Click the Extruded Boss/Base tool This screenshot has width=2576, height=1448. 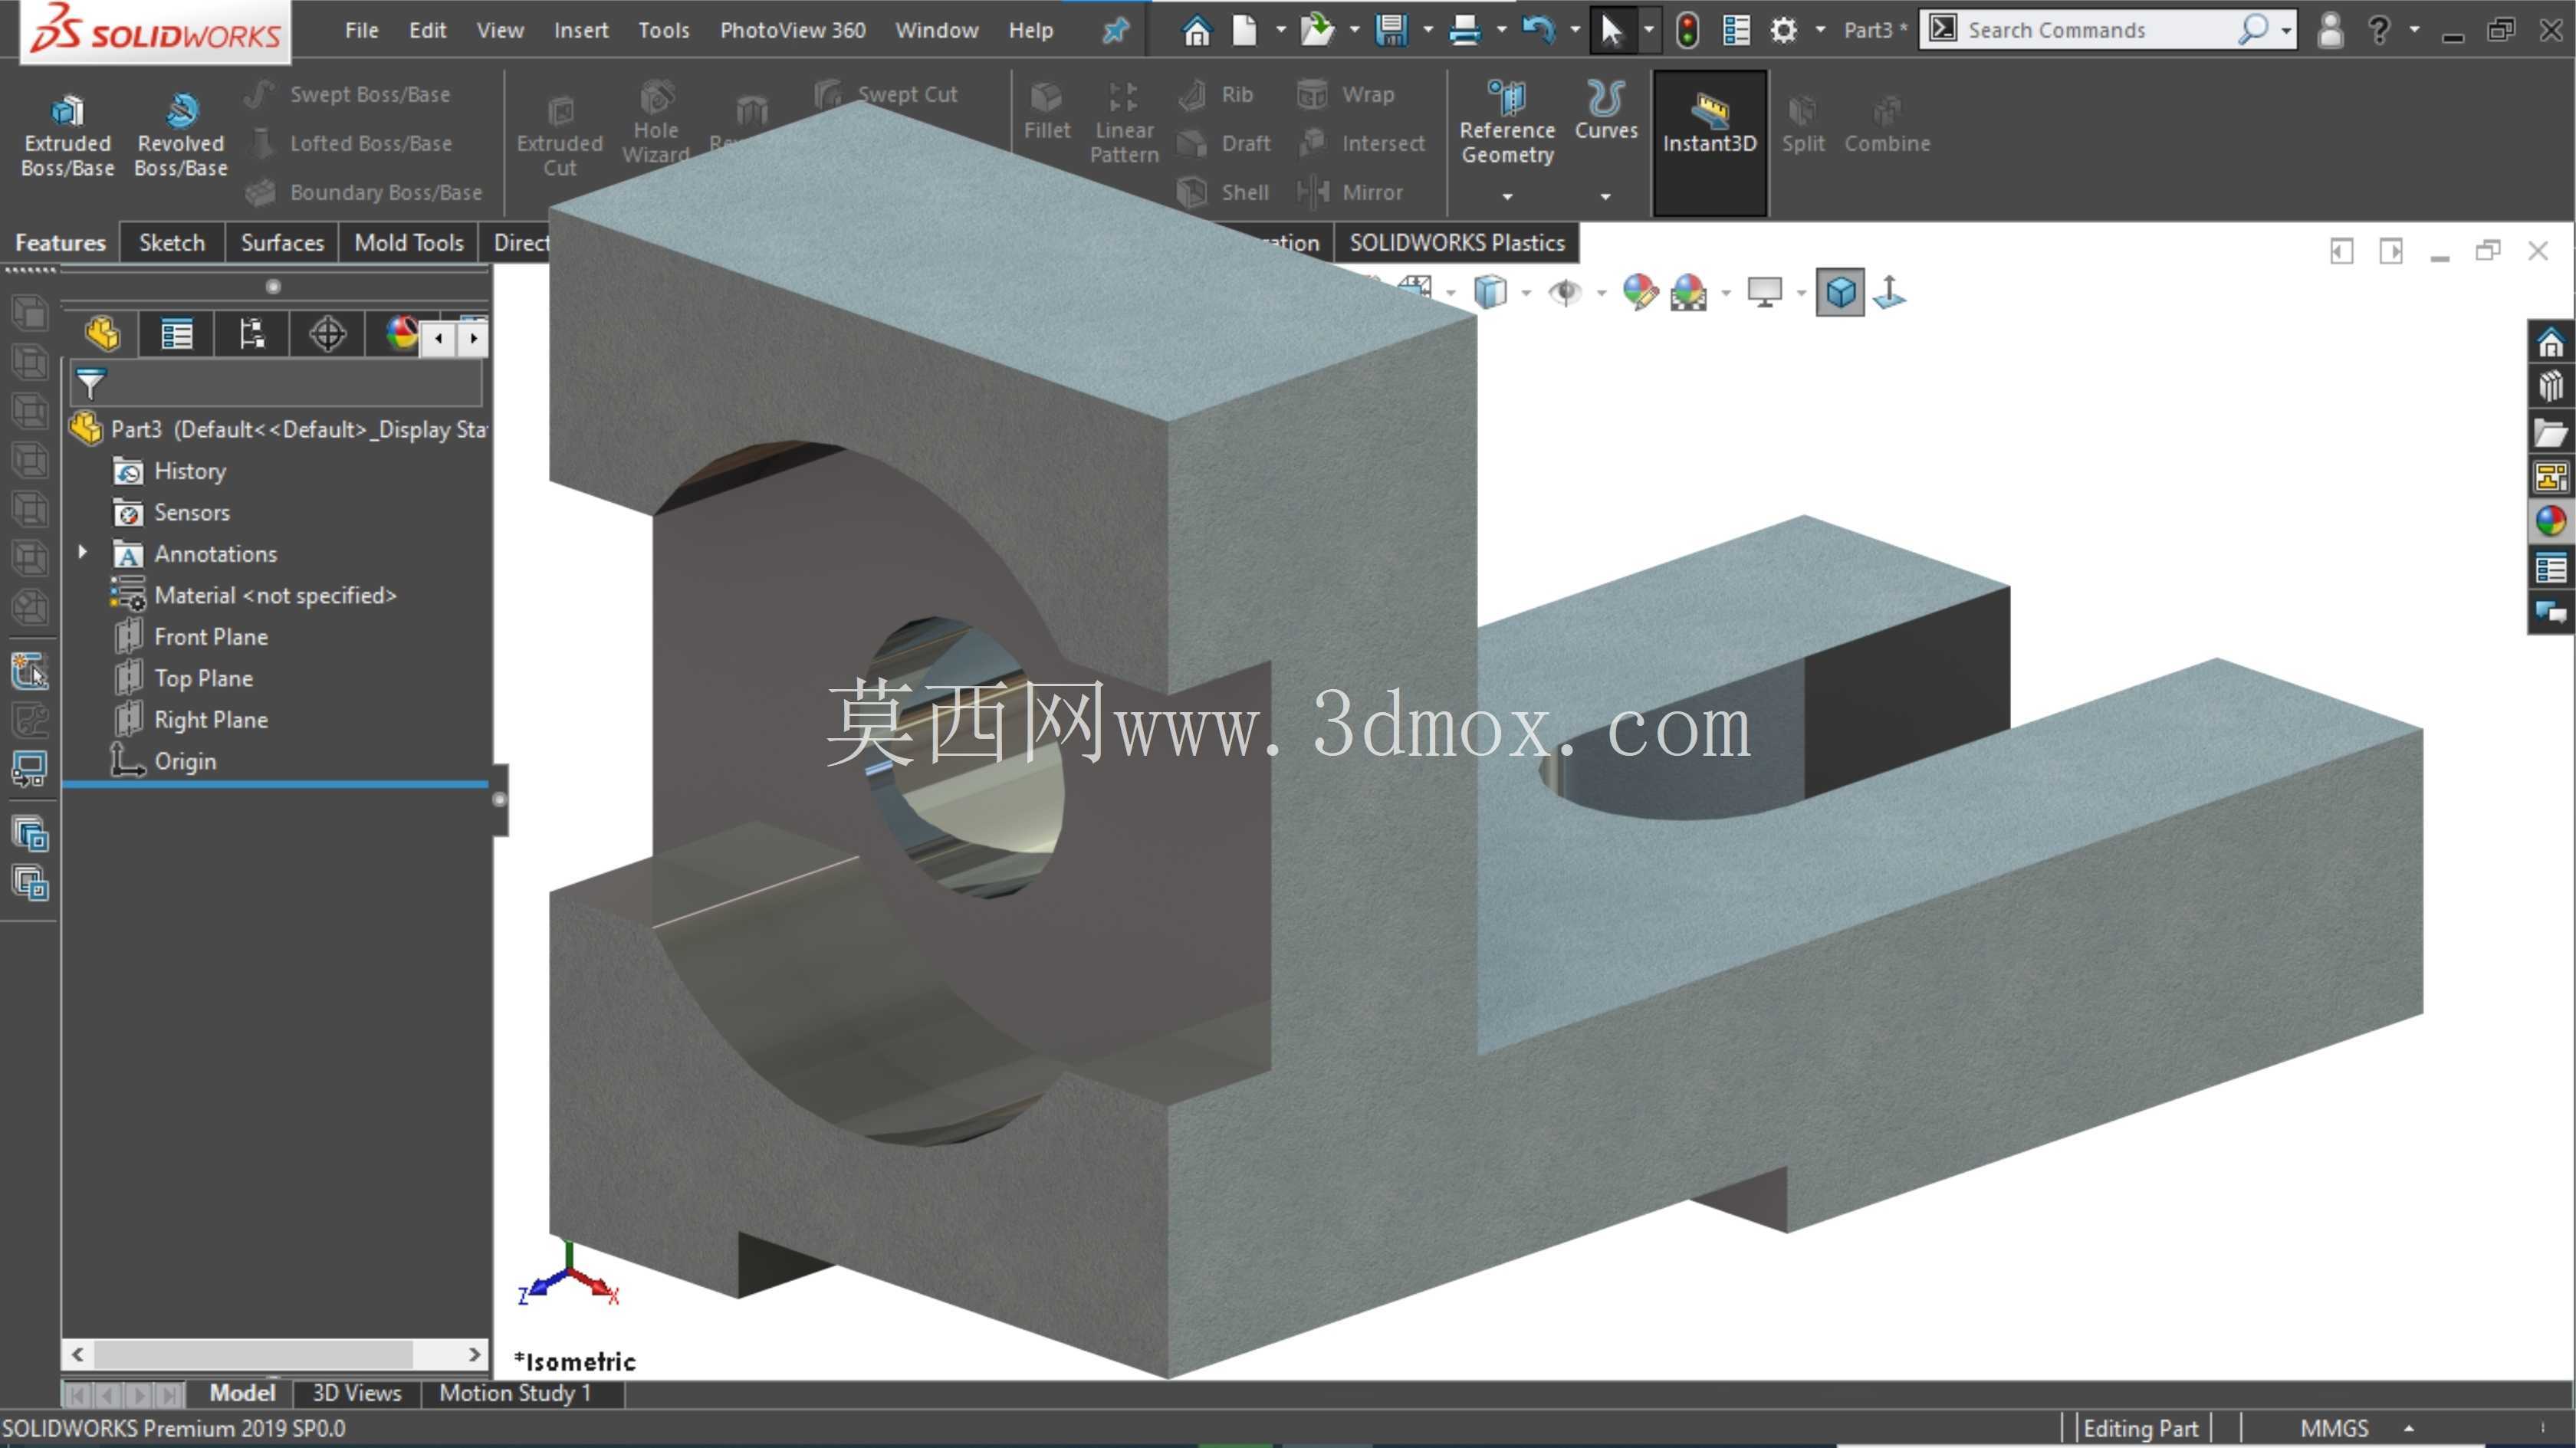(67, 136)
